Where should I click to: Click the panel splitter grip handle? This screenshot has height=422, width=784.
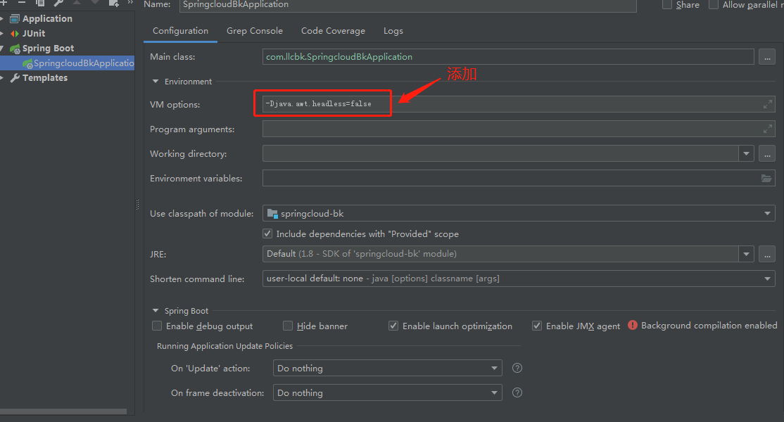[x=137, y=204]
